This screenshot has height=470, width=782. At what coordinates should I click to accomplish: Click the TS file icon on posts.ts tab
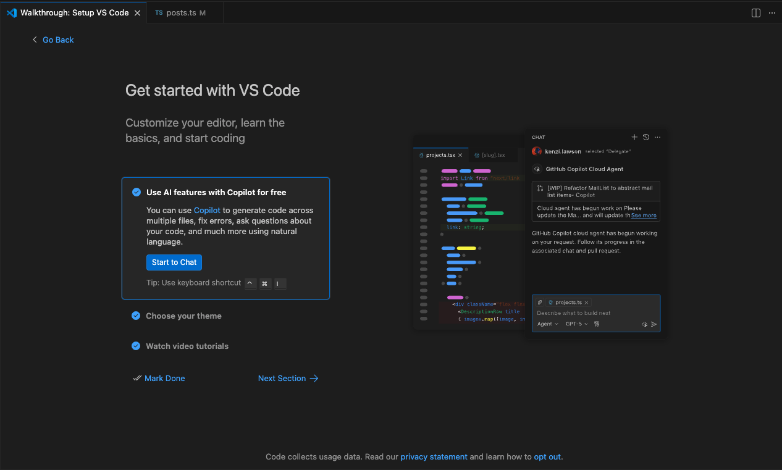pyautogui.click(x=159, y=13)
